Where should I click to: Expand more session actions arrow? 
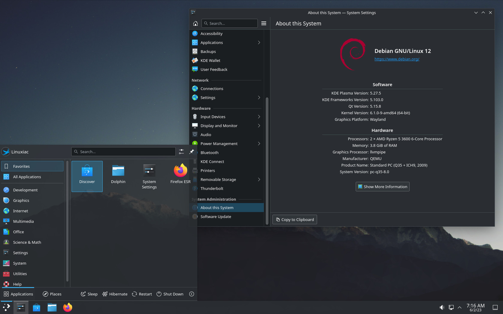pyautogui.click(x=192, y=294)
